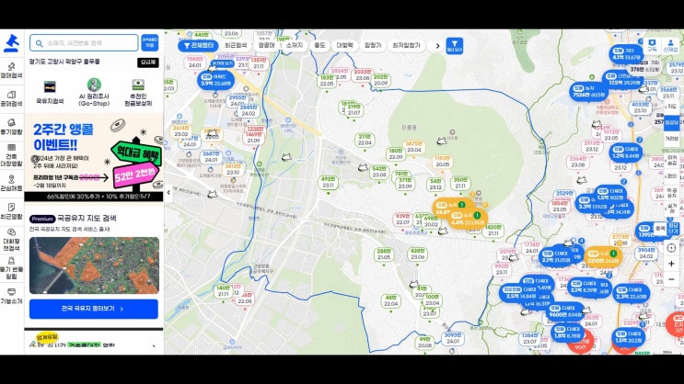Toggle the 전체필터 filter chip
This screenshot has width=684, height=384.
(x=198, y=44)
